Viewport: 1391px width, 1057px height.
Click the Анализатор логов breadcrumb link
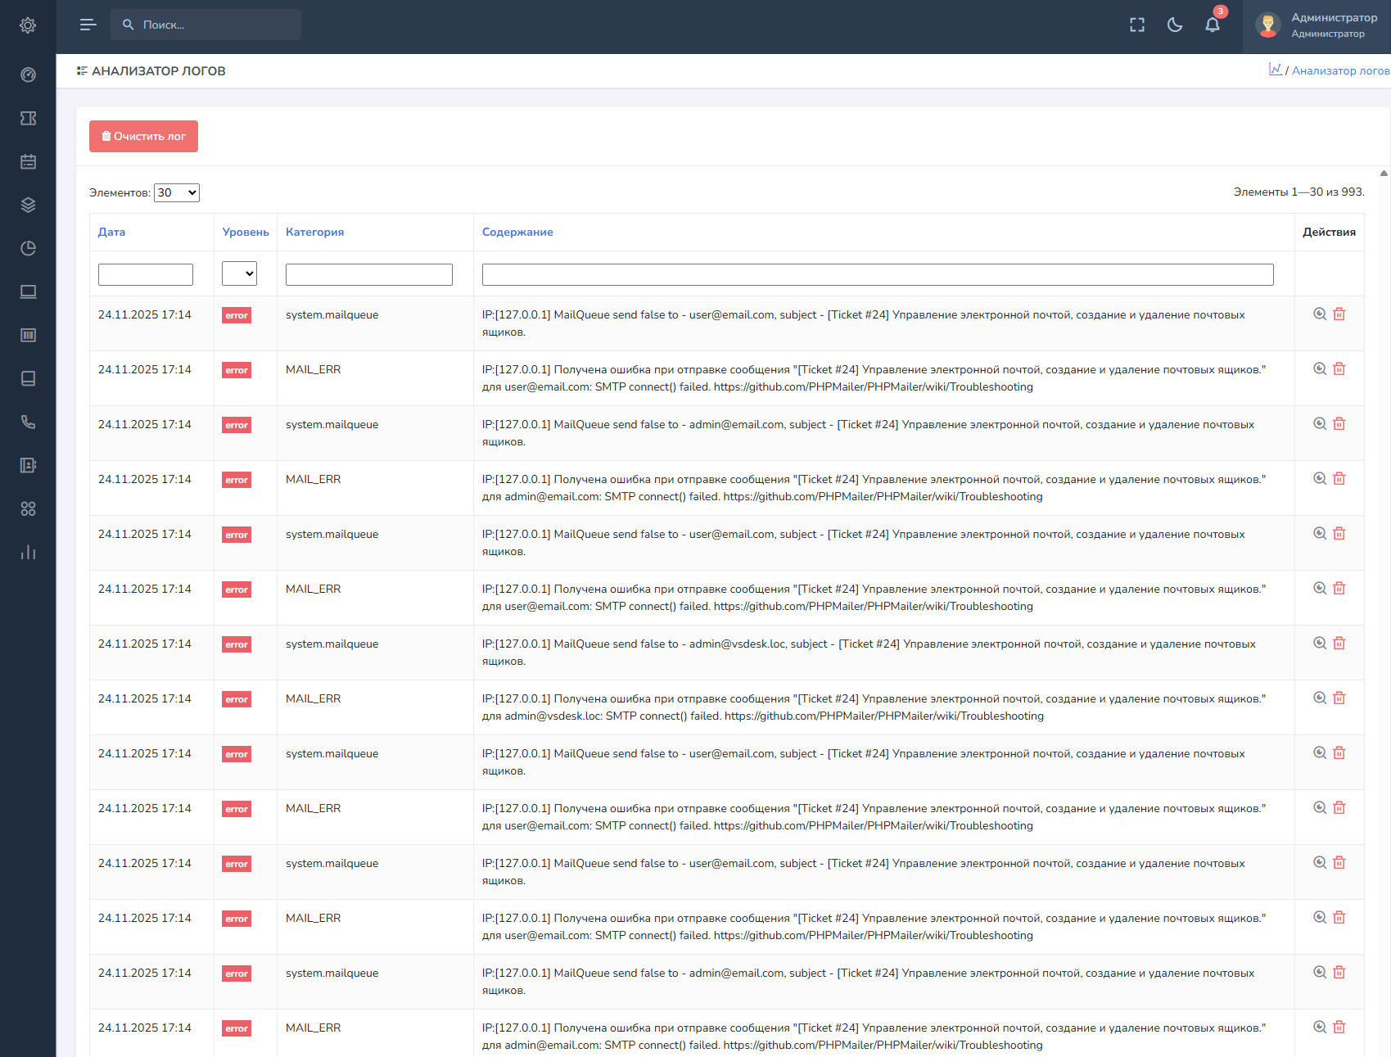[1340, 71]
